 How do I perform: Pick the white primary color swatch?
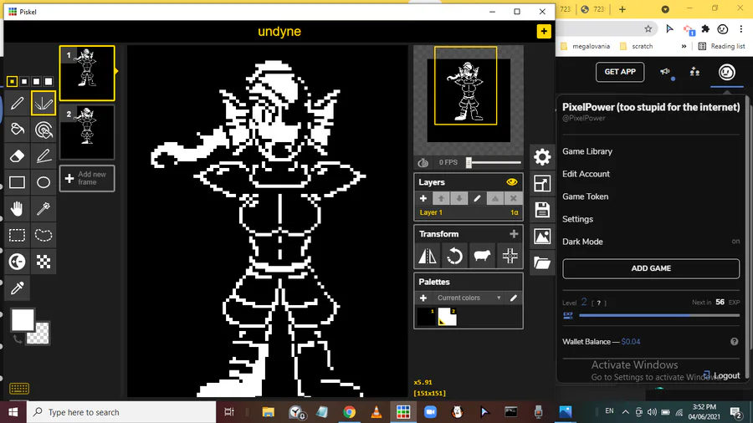click(x=23, y=320)
